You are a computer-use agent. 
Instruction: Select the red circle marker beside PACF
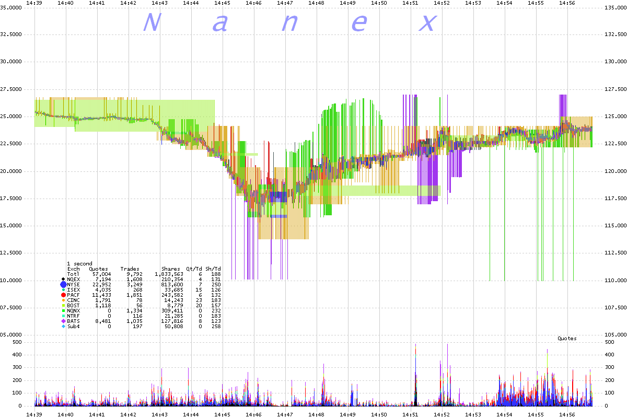click(x=63, y=295)
